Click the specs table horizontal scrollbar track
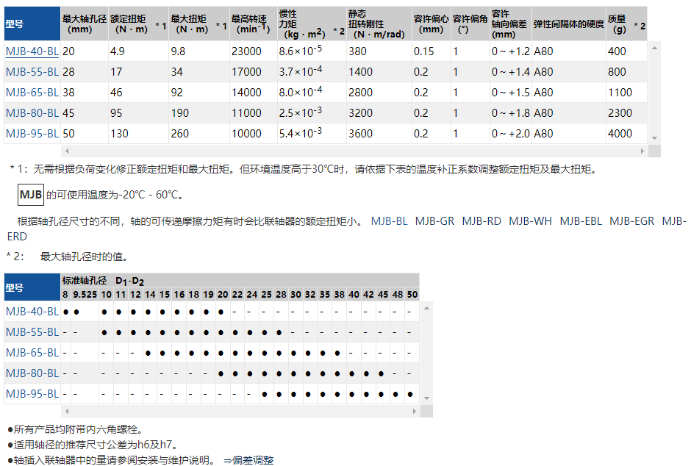The image size is (691, 466). 353,151
